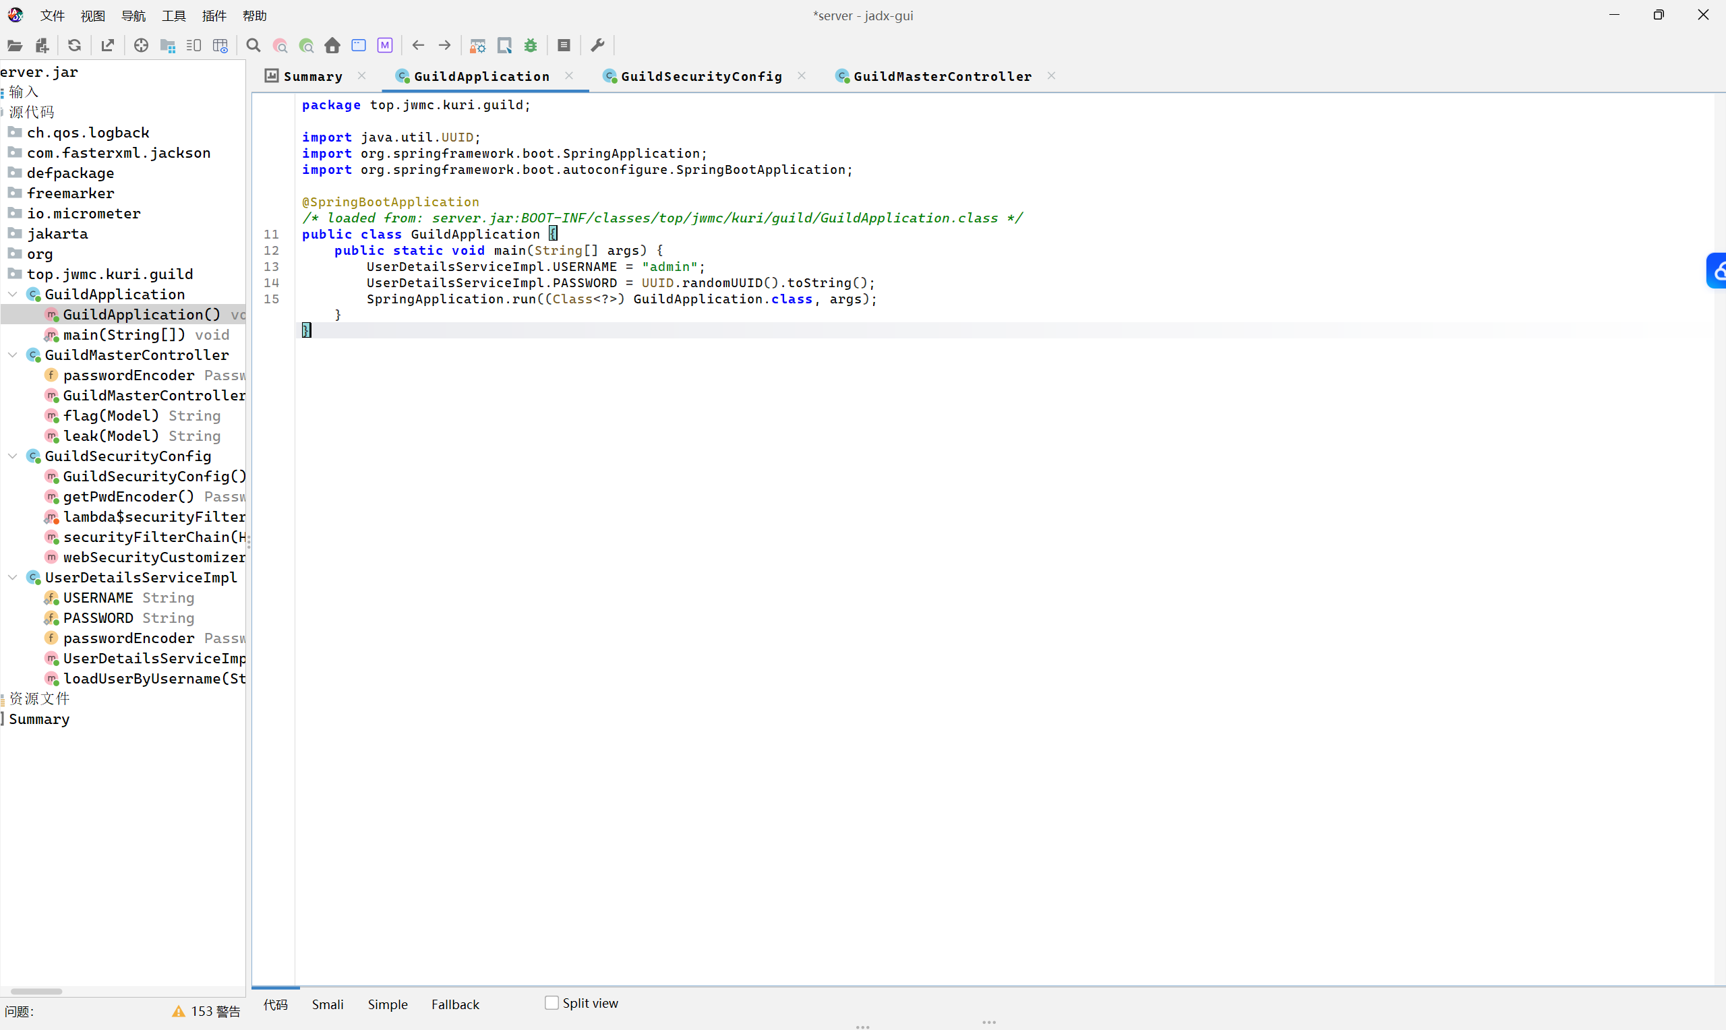Click the log viewer icon
Screen dimensions: 1726x1030
point(564,46)
